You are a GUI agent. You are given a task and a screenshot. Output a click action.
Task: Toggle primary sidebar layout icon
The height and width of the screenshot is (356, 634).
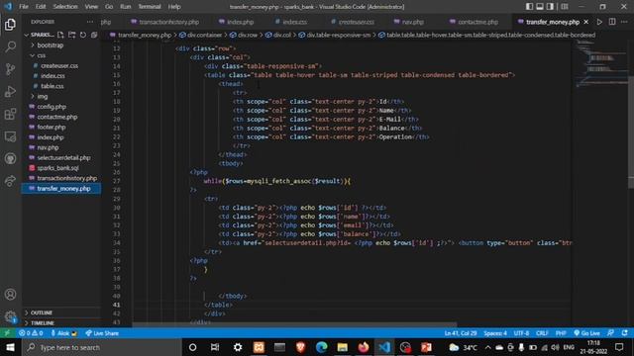(529, 7)
